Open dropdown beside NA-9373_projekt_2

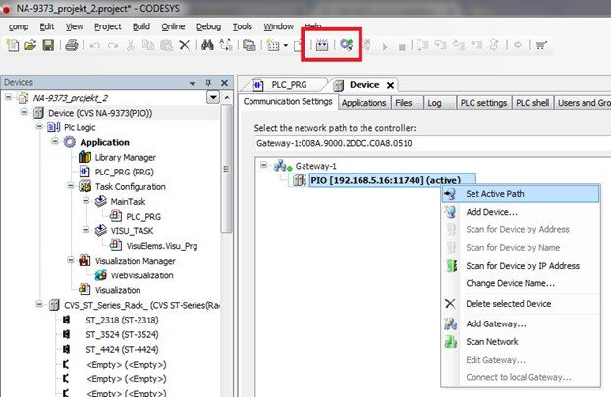(213, 97)
